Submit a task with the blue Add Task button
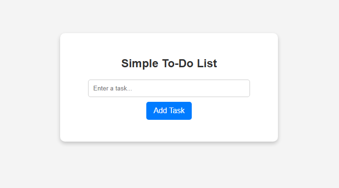The image size is (339, 188). tap(169, 111)
